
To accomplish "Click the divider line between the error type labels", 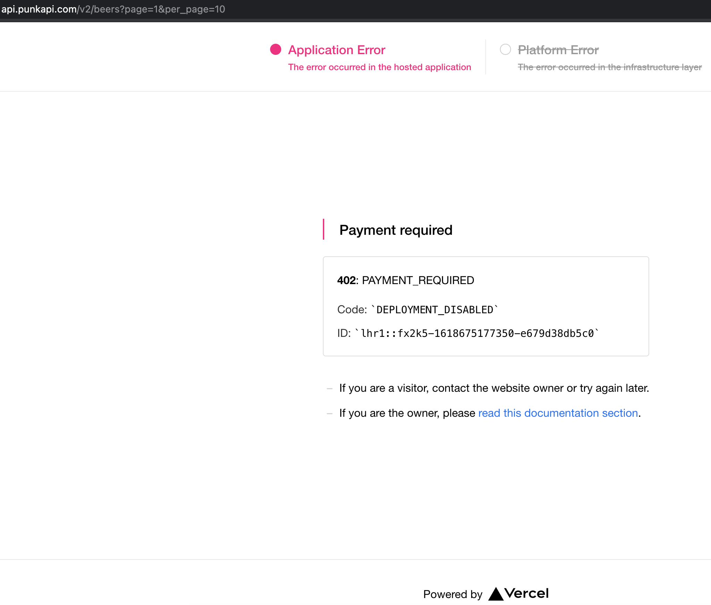I will pos(486,57).
